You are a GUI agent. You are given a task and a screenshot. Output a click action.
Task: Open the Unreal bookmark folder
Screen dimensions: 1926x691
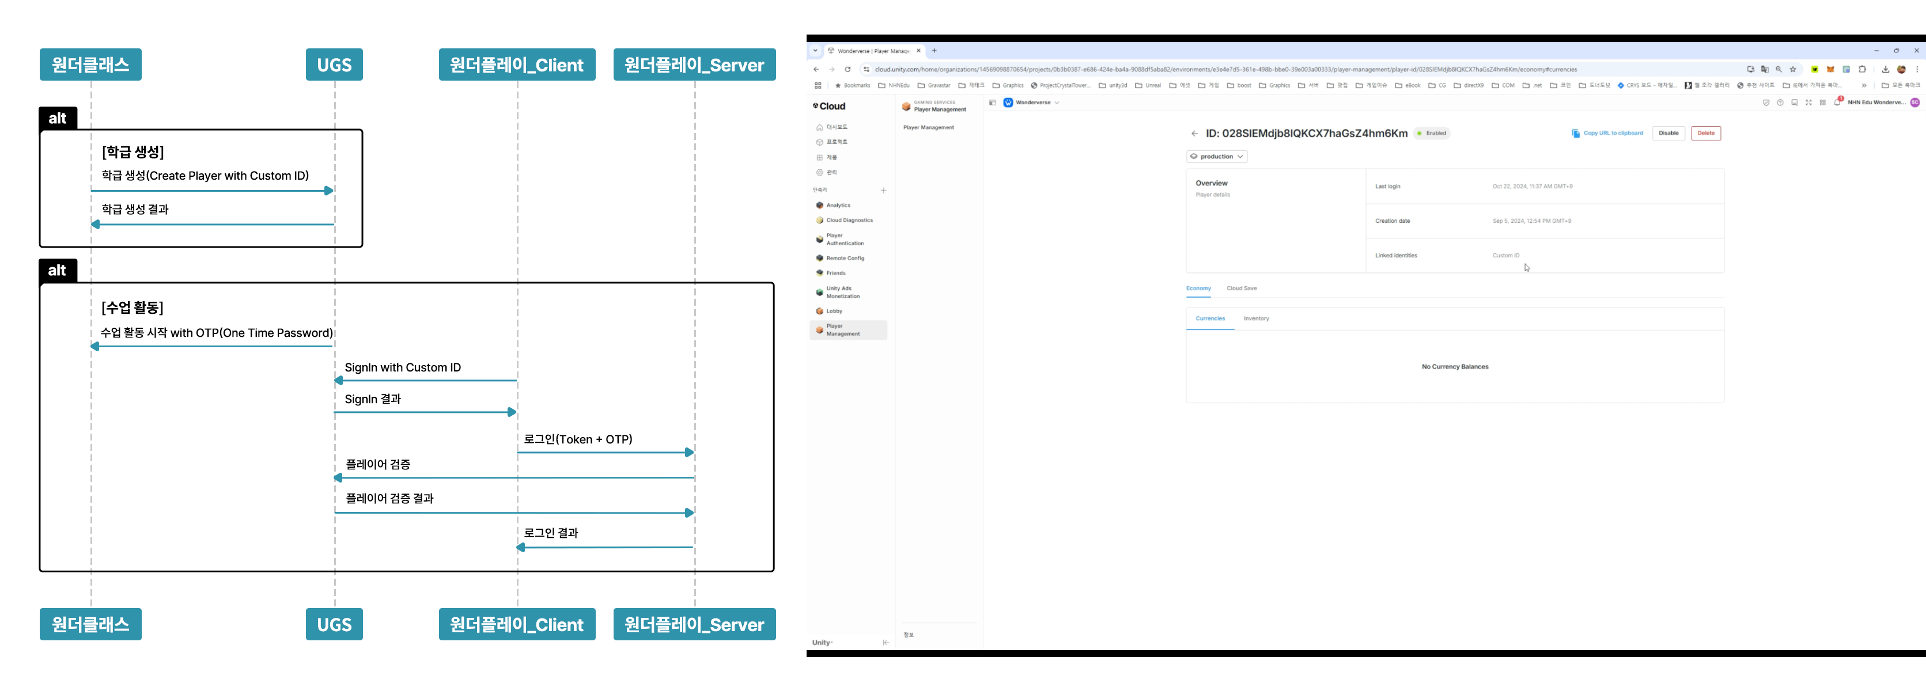[x=1148, y=85]
